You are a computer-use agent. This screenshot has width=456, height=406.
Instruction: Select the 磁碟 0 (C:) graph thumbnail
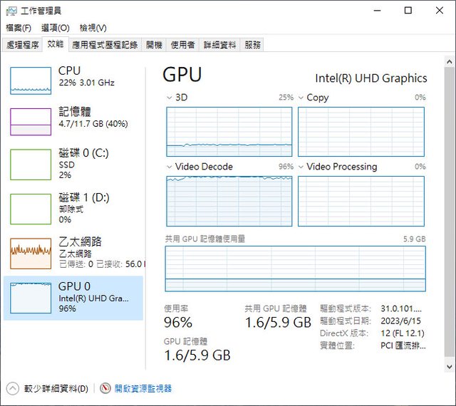coord(31,163)
